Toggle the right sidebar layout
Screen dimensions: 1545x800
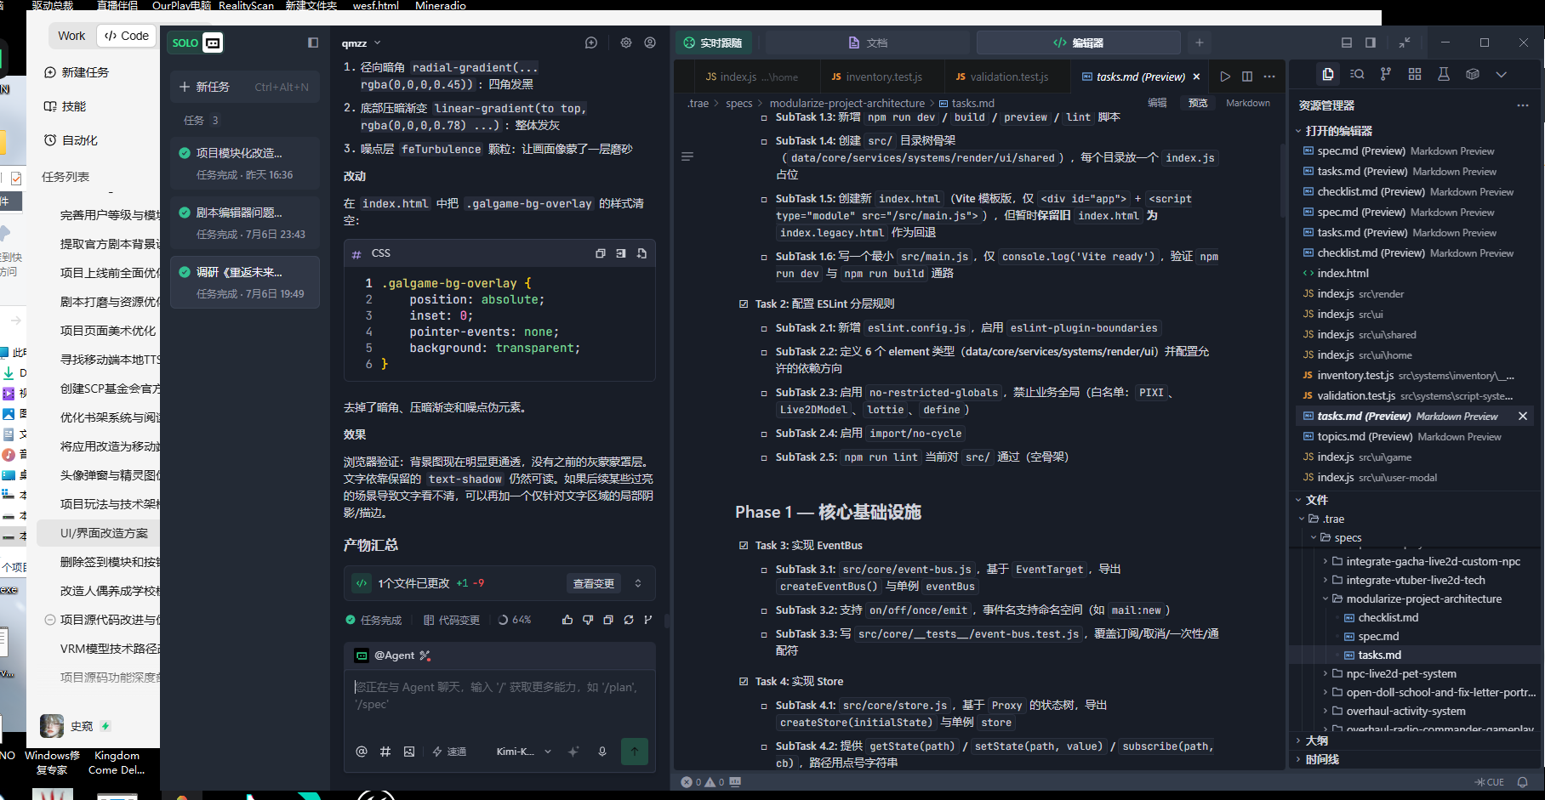click(x=1371, y=43)
